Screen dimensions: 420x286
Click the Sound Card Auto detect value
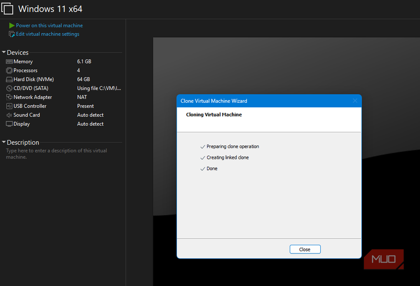coord(90,115)
